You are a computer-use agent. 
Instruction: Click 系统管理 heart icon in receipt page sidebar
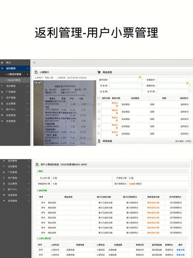pos(2,121)
